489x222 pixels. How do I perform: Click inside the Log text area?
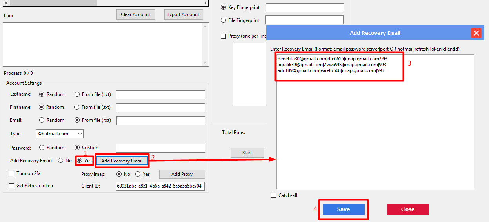pyautogui.click(x=102, y=44)
